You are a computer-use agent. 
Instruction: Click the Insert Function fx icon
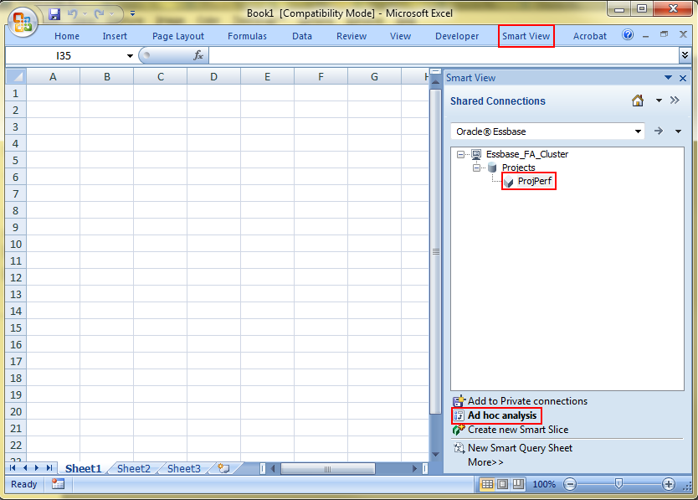[x=198, y=55]
